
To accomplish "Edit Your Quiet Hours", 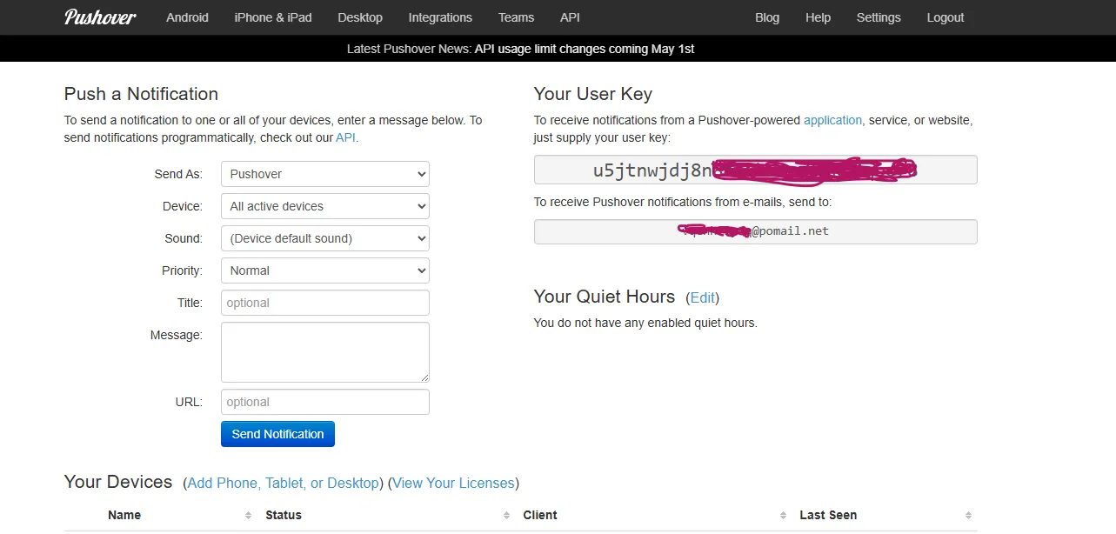I will click(703, 297).
